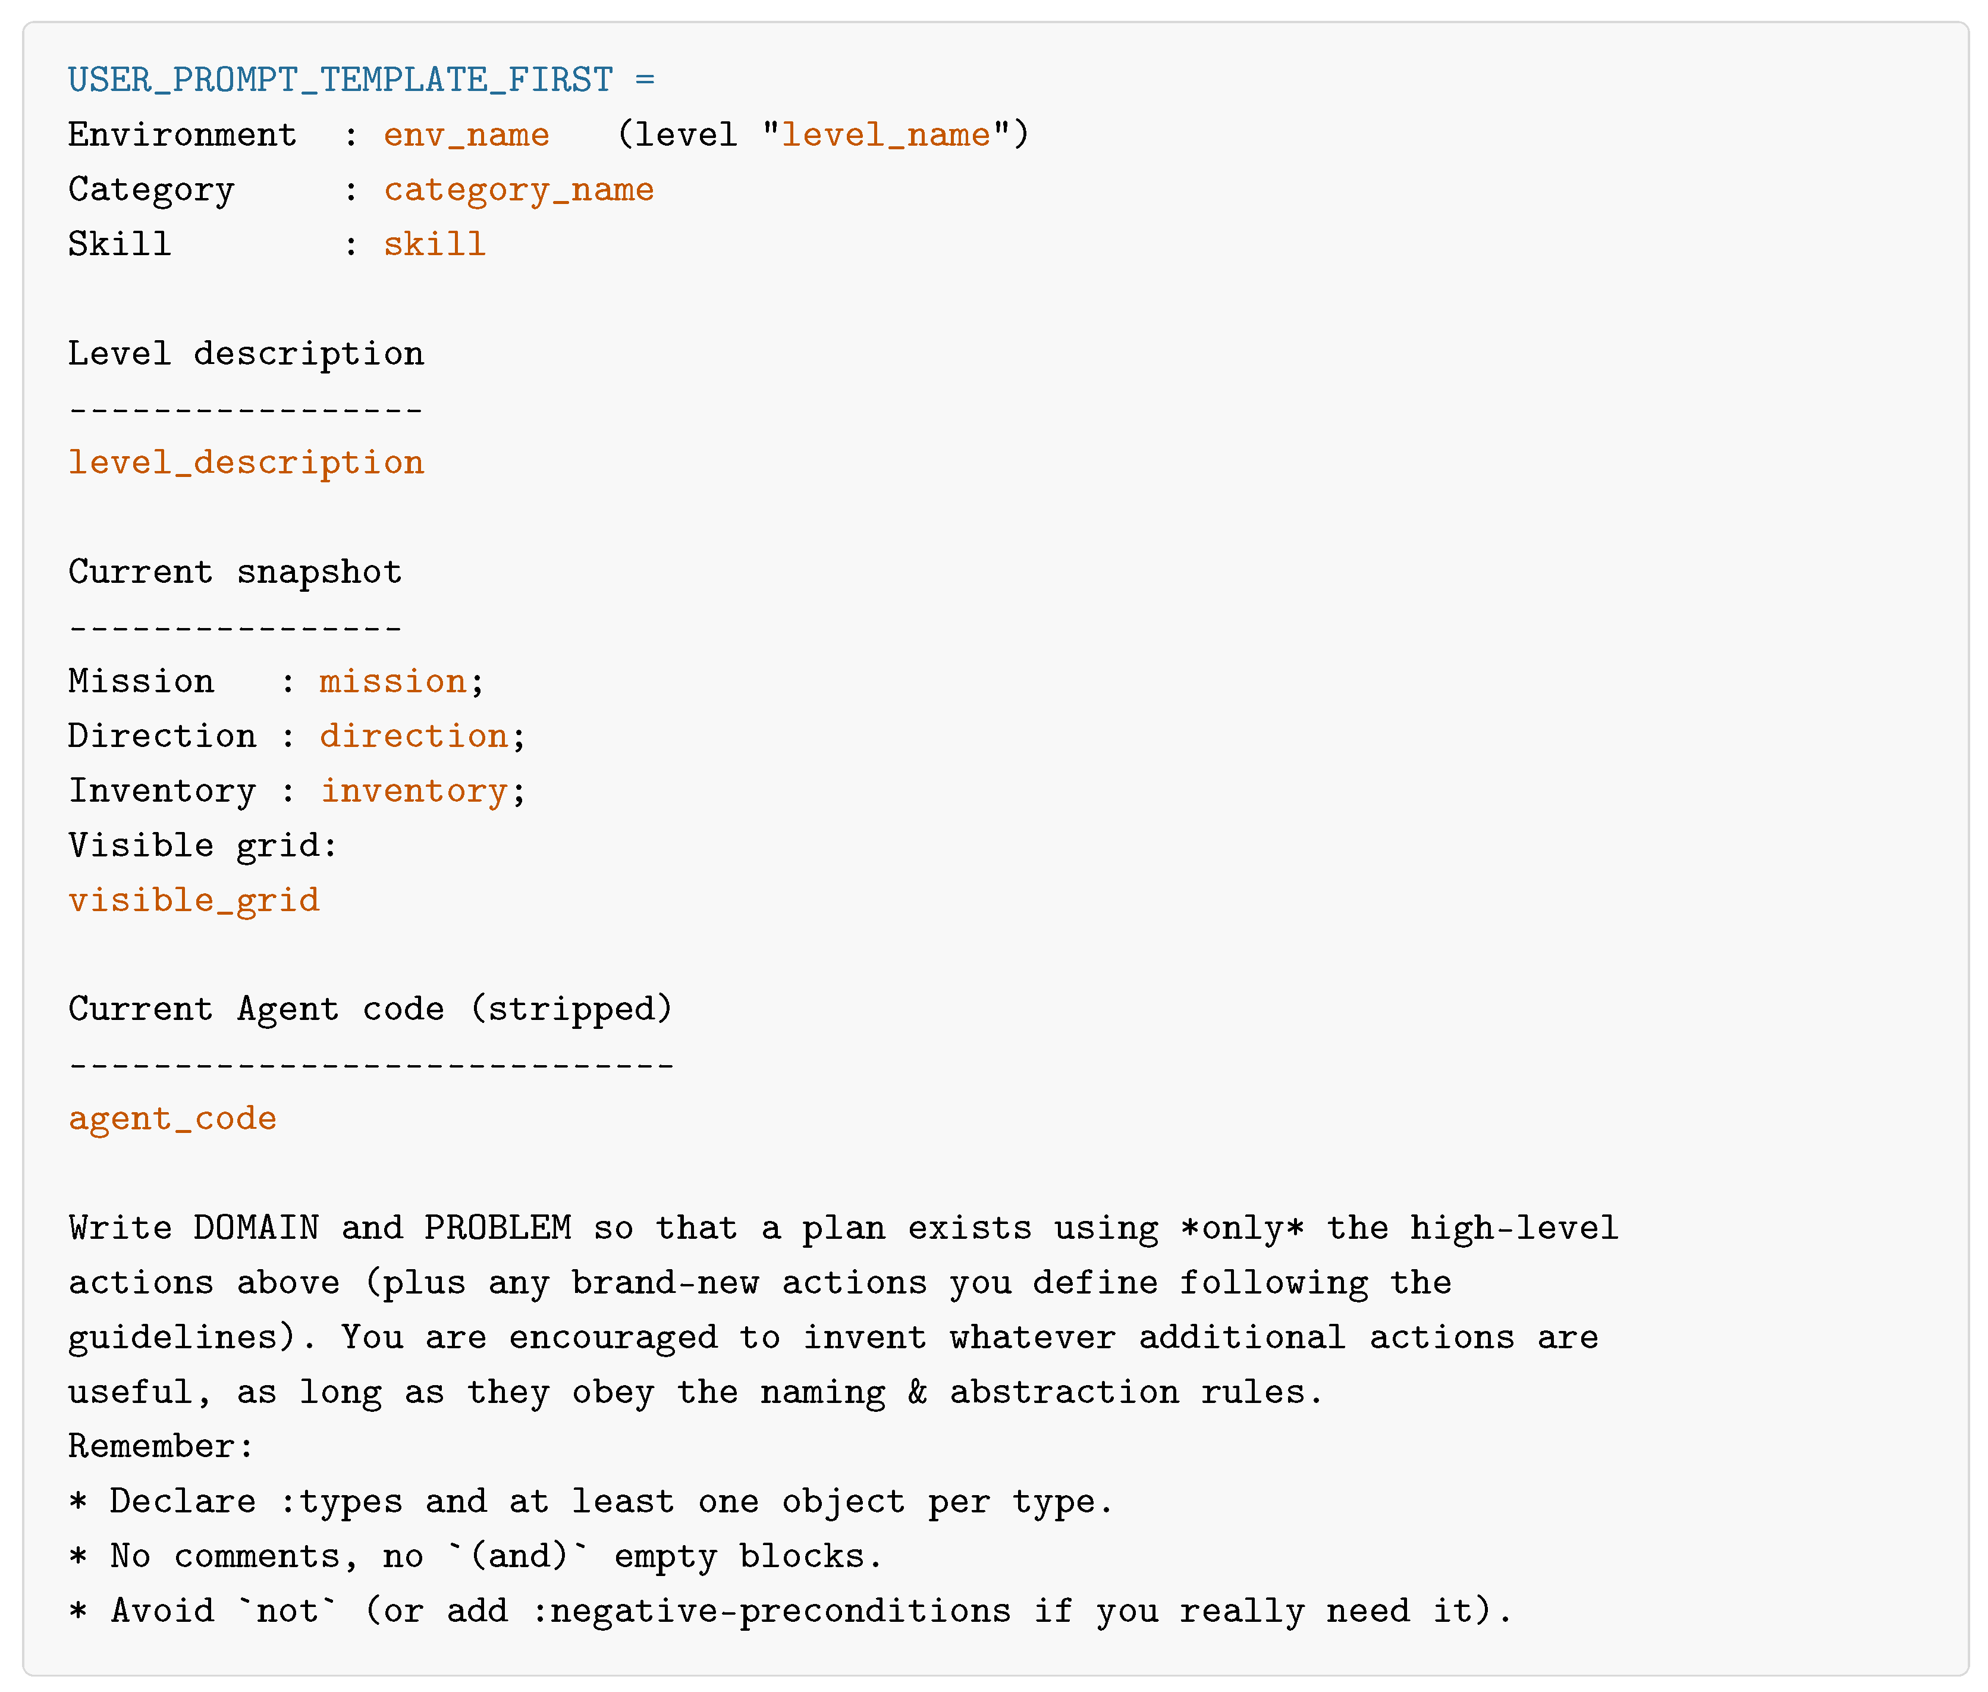Click the Level description heading
1988x1692 pixels.
(x=246, y=354)
